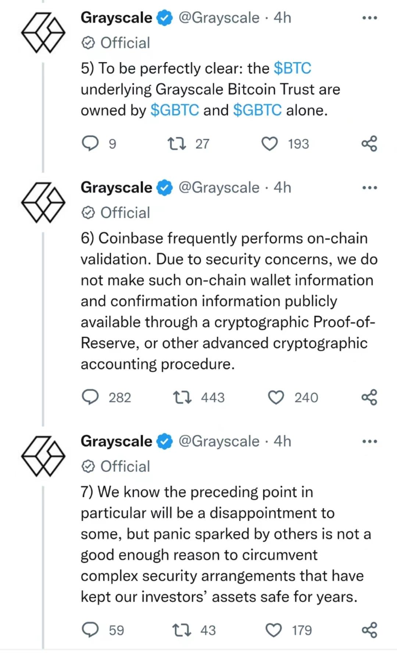Like the Proof-of-Reserve tweet

(x=276, y=397)
